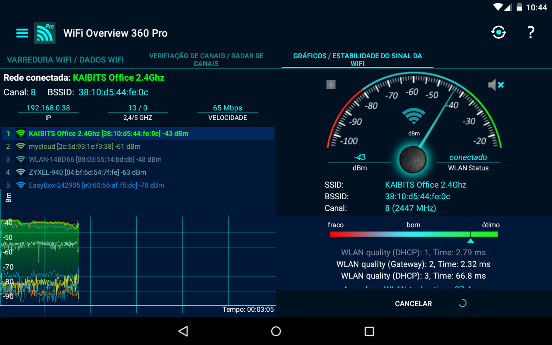Tap the WiFi status bar icon
Viewport: 552px width, 345px height.
point(498,7)
